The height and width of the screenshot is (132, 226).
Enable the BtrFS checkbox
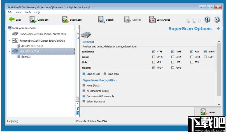(153, 57)
